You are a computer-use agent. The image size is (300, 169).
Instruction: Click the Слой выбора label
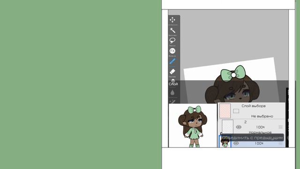pyautogui.click(x=253, y=106)
